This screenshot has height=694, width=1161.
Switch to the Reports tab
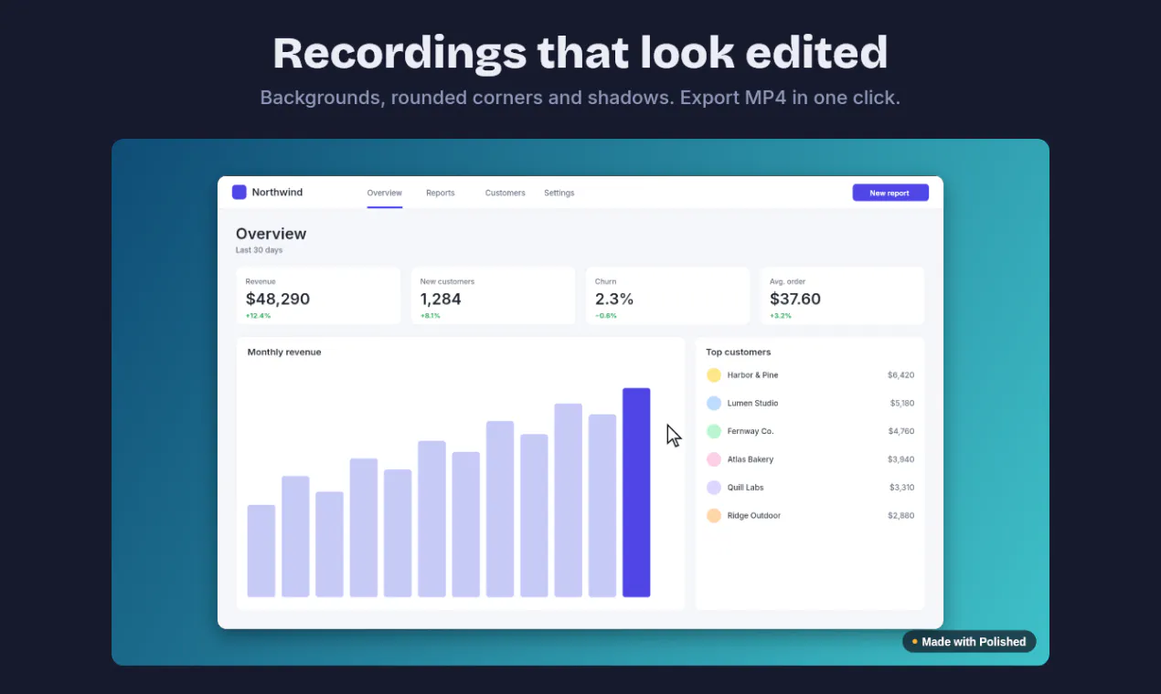tap(441, 193)
